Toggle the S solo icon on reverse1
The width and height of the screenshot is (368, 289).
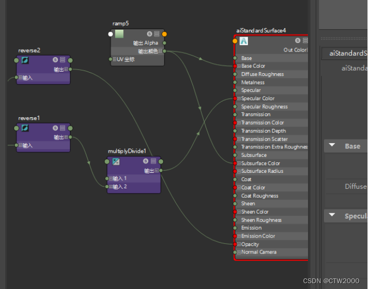(55, 128)
